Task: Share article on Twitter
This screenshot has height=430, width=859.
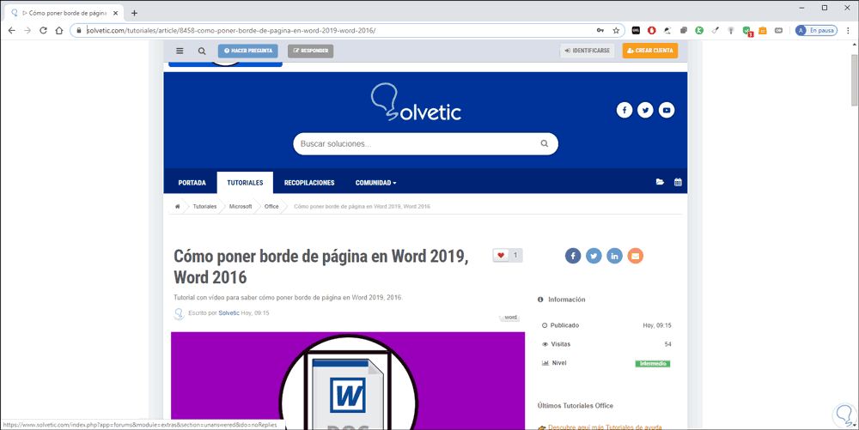Action: 594,256
